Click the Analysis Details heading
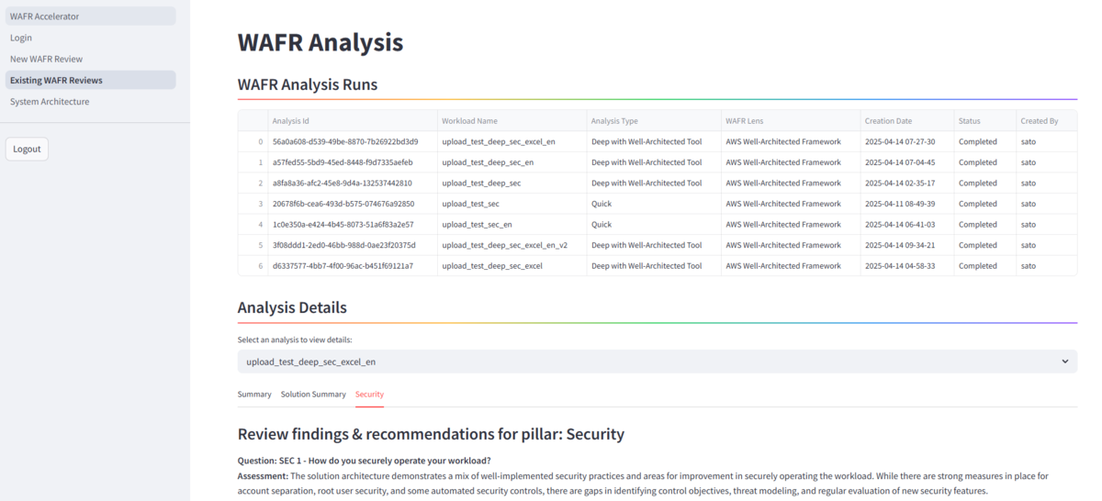 coord(292,308)
